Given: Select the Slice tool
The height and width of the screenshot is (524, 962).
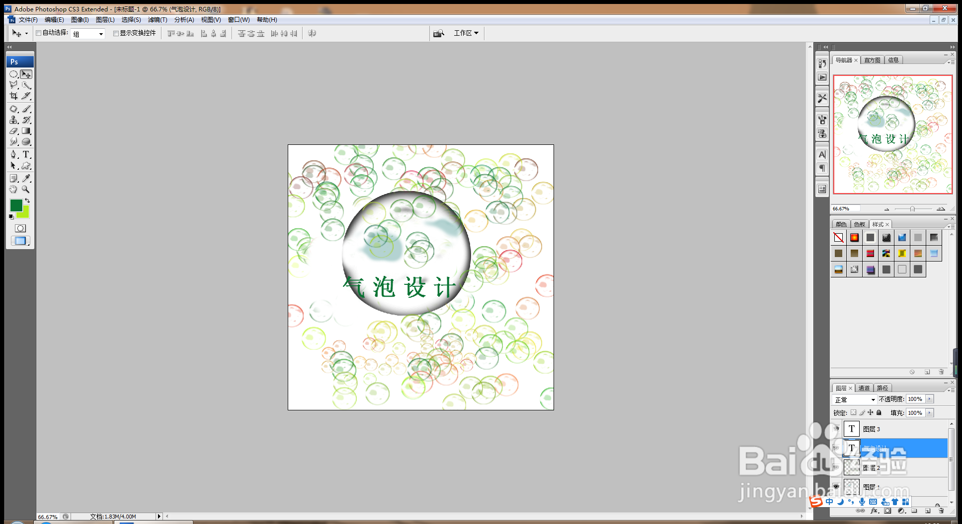Looking at the screenshot, I should [26, 96].
